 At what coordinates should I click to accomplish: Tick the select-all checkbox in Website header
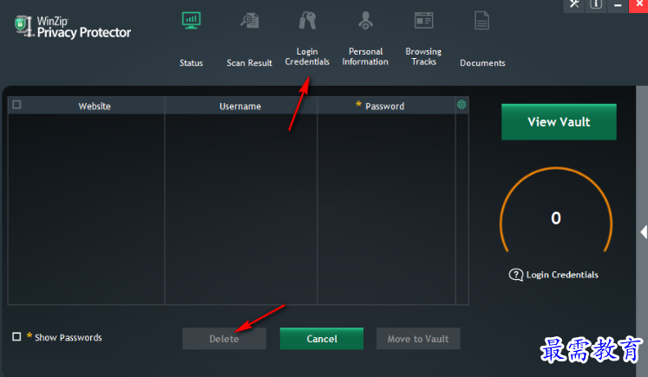[x=16, y=105]
